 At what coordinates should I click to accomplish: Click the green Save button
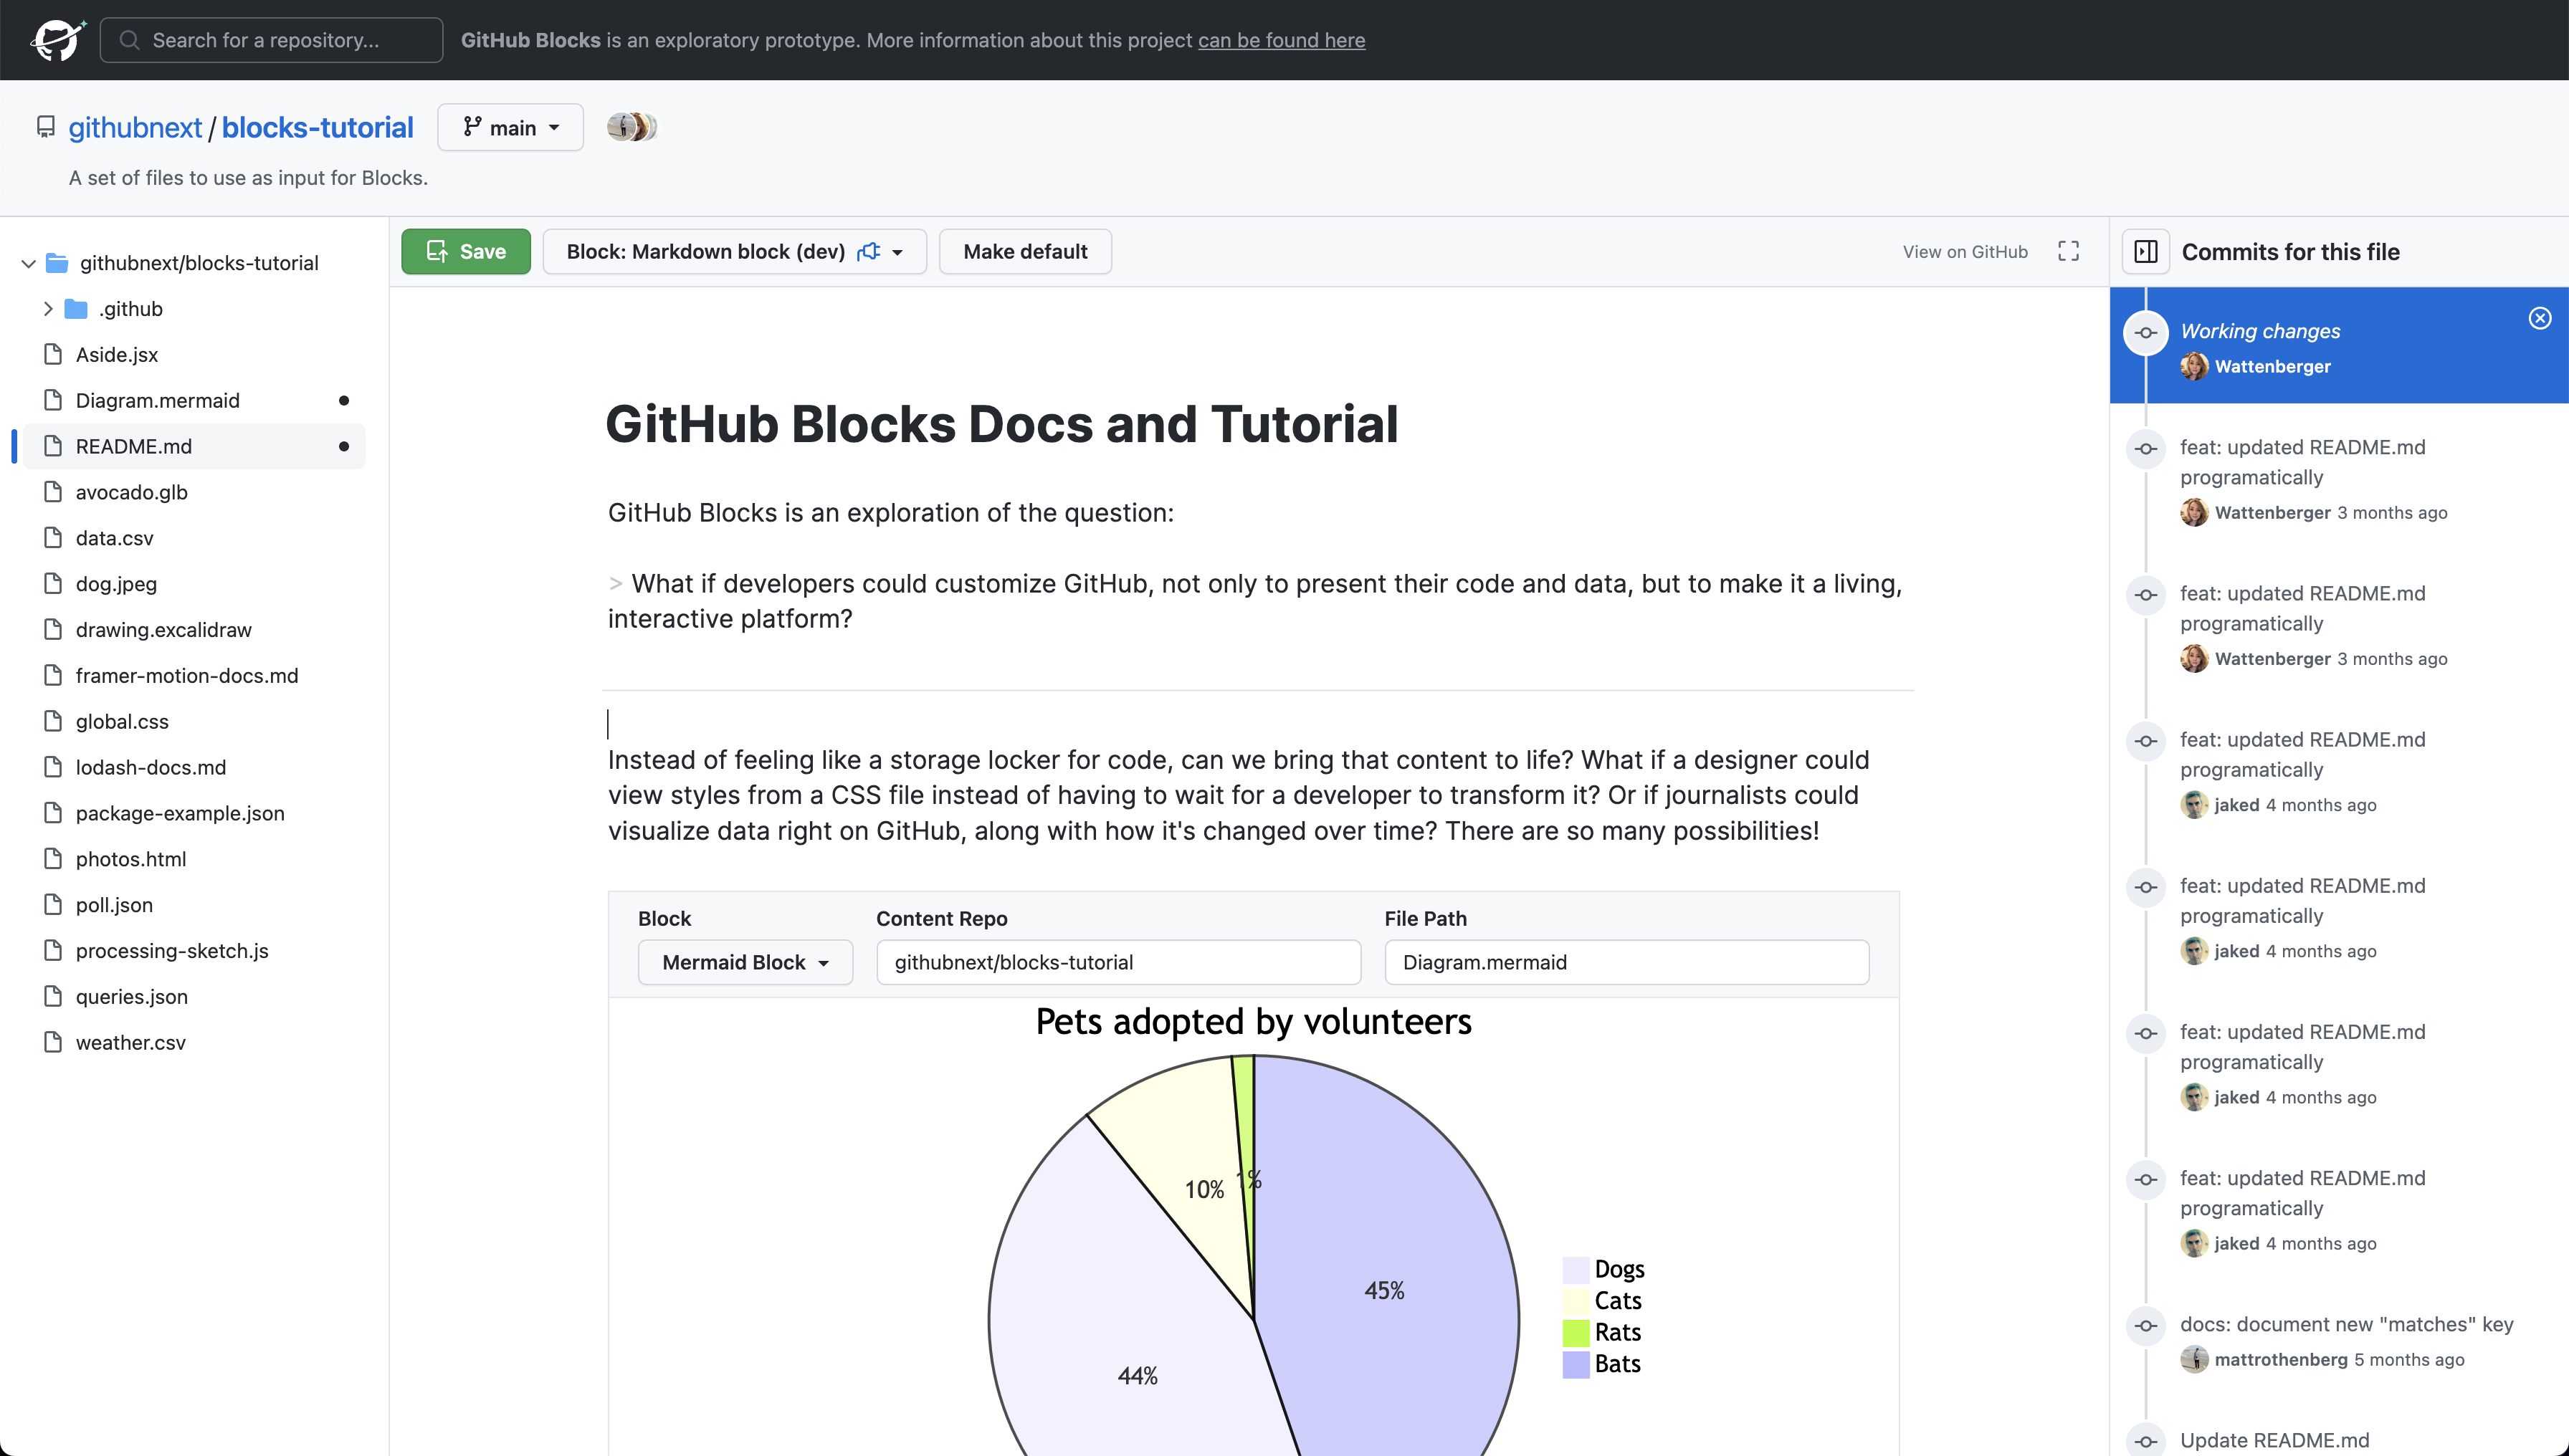(466, 252)
